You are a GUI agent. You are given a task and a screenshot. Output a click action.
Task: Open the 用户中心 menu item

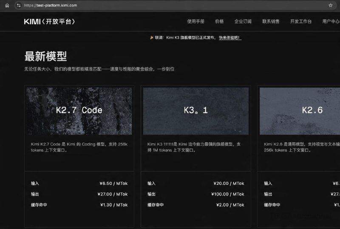331,22
